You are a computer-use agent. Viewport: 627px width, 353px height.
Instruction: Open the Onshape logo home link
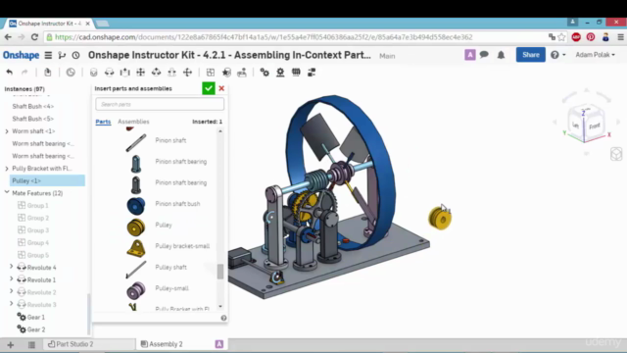coord(22,55)
